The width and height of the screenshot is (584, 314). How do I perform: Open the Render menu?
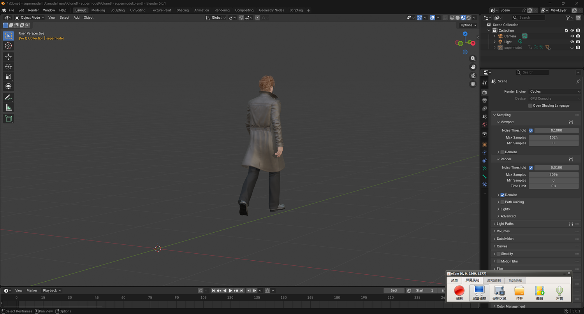[33, 10]
